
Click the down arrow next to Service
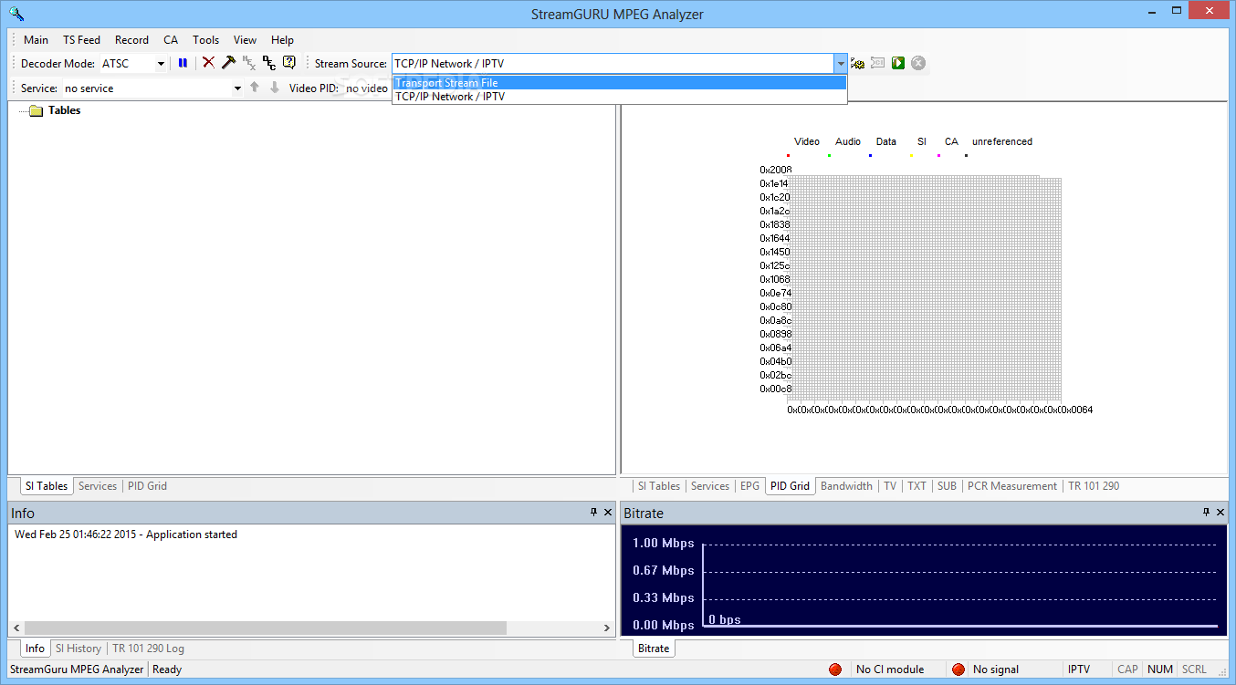pyautogui.click(x=275, y=88)
